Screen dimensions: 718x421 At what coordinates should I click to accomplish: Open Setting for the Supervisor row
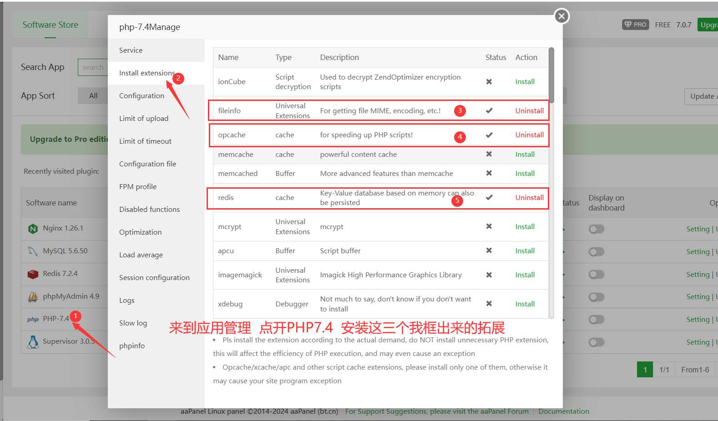(x=698, y=342)
